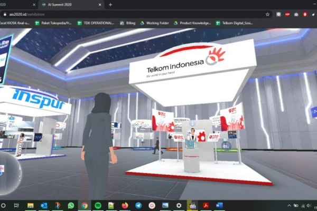Click the right red Telkom banner
The image size is (317, 211).
232,117
